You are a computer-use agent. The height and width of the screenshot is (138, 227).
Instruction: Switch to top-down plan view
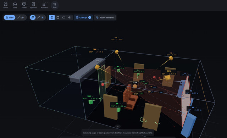pos(58,17)
